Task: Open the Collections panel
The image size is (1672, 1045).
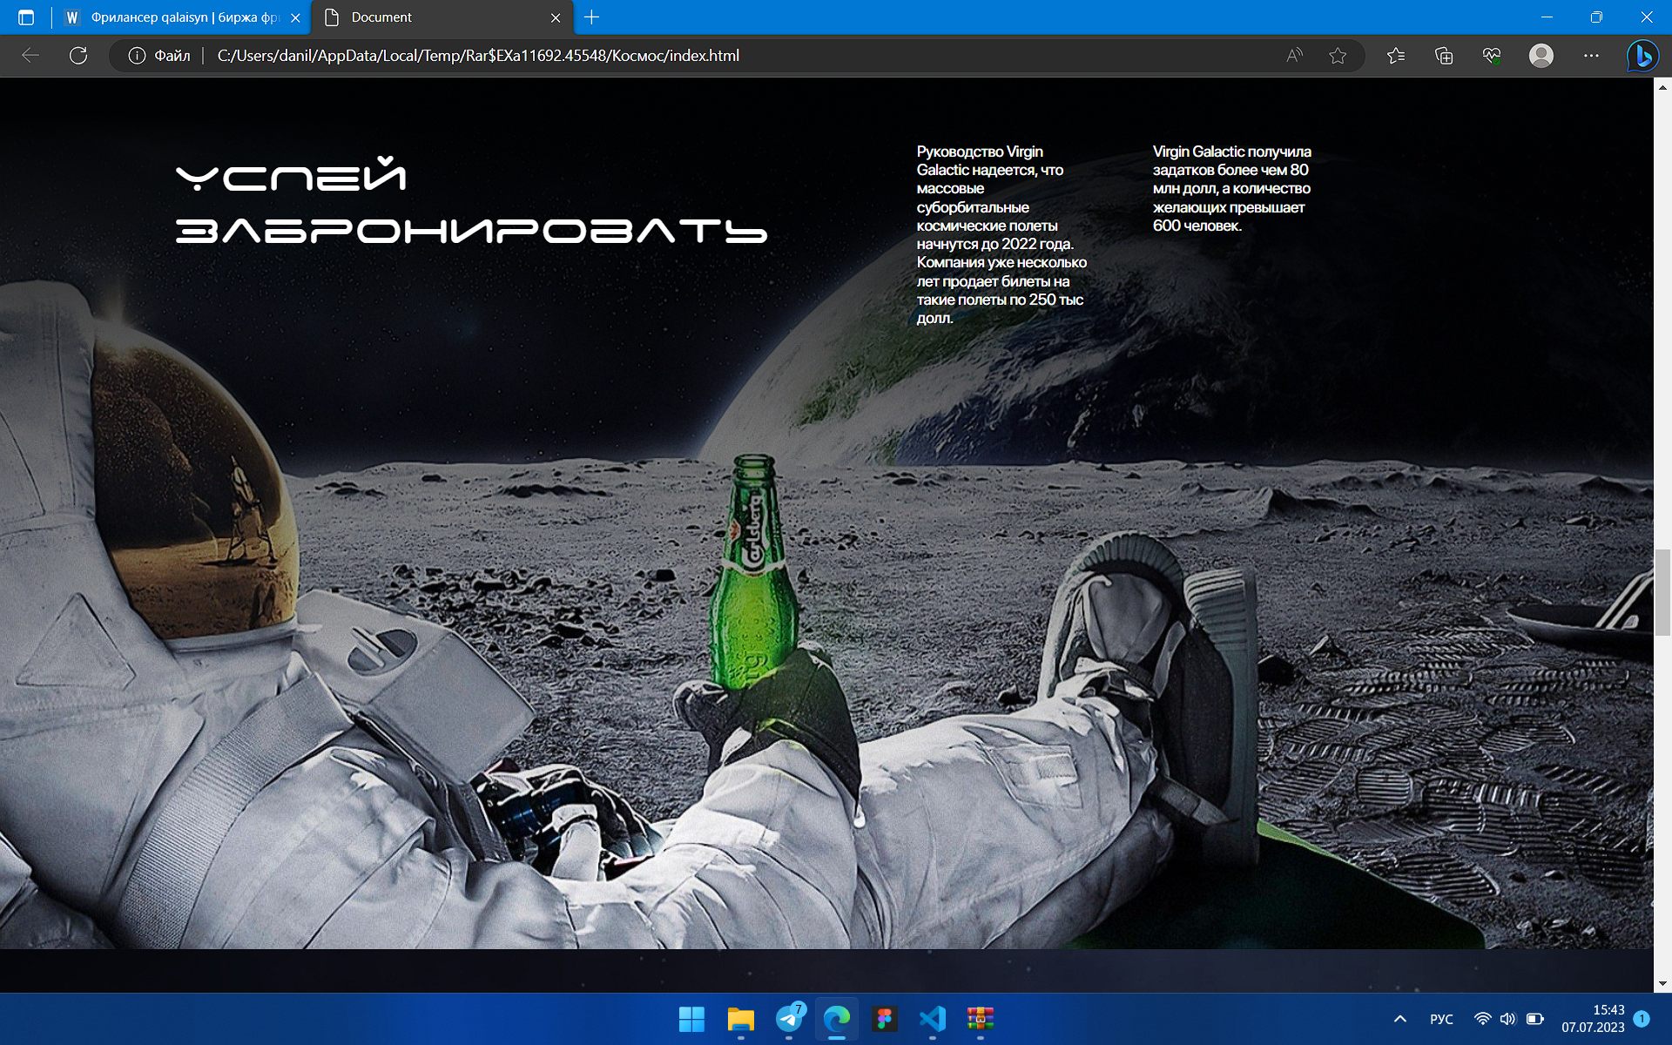Action: (x=1444, y=56)
